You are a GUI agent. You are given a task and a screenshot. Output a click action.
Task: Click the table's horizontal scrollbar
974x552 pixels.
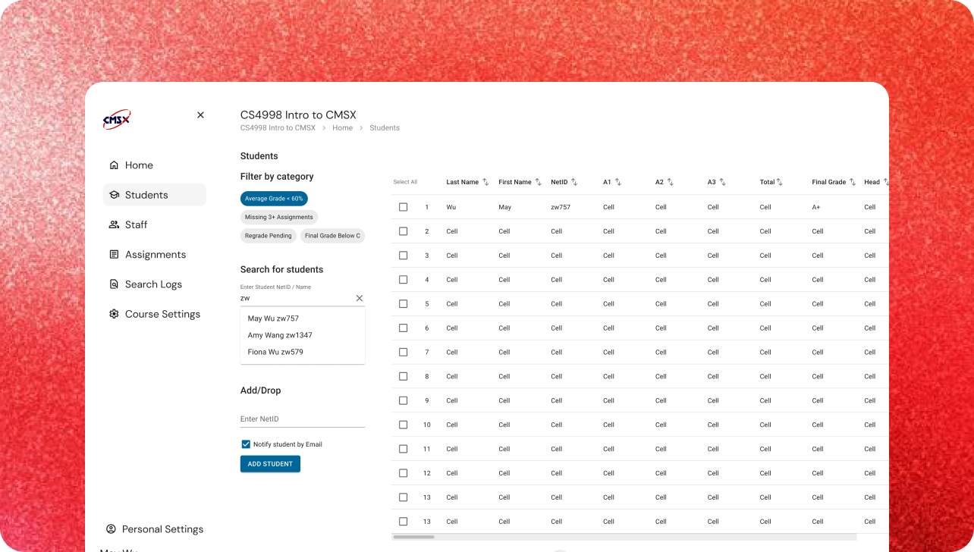(x=413, y=537)
